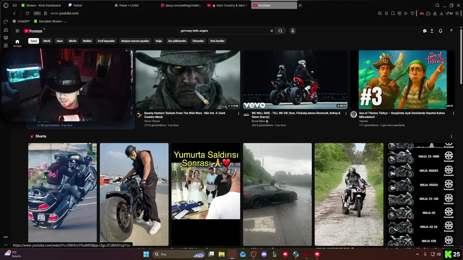Image resolution: width=463 pixels, height=260 pixels.
Task: Open a new browser tab with plus
Action: [x=300, y=5]
